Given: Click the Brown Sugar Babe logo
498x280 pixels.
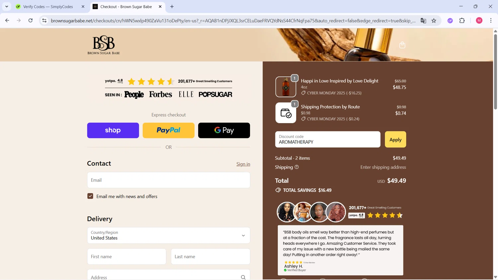Looking at the screenshot, I should 104,45.
